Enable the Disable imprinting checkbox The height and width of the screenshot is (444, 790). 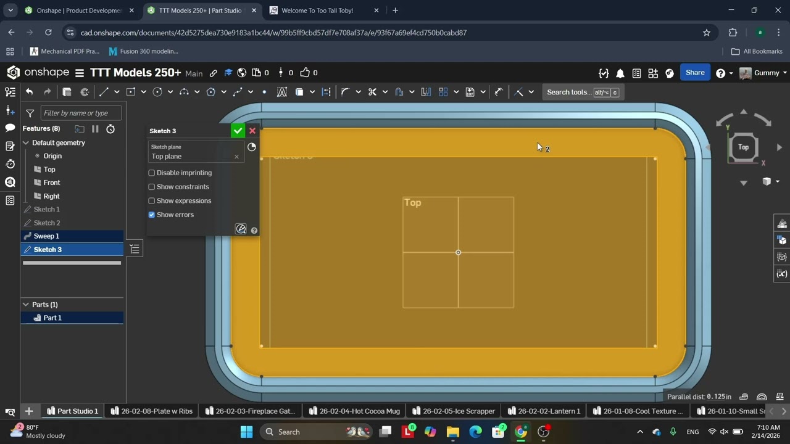152,173
